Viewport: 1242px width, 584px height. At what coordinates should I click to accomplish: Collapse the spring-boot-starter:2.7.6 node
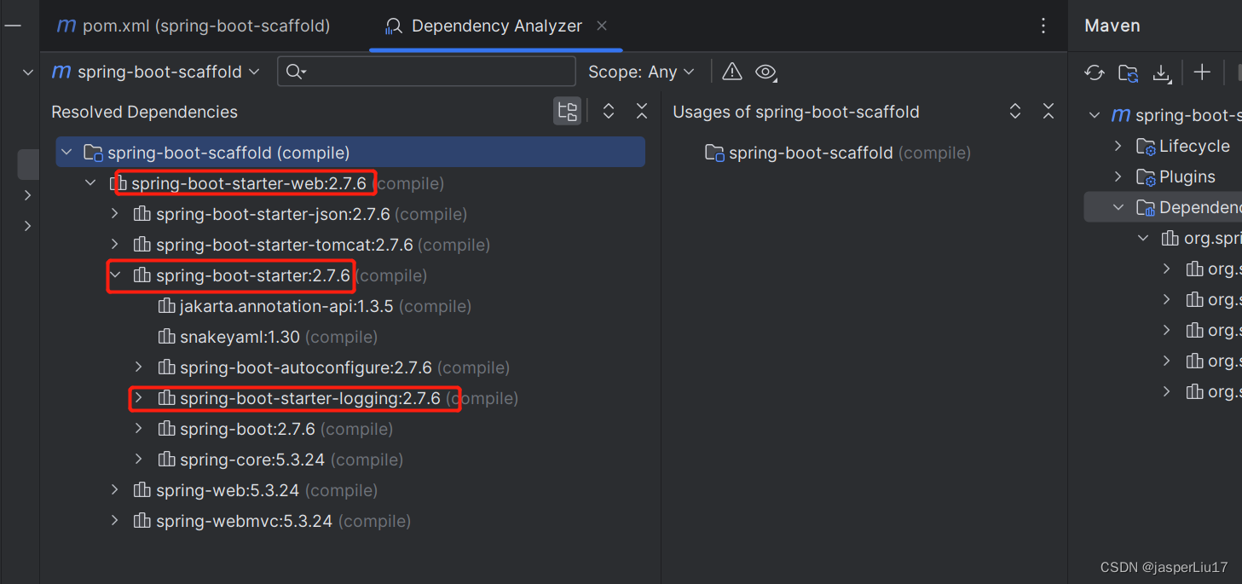[114, 275]
